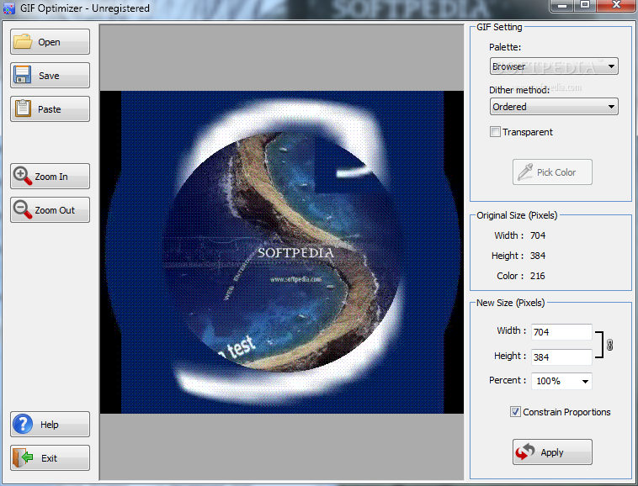Click the New Size Height input field
The width and height of the screenshot is (638, 486).
(x=561, y=357)
